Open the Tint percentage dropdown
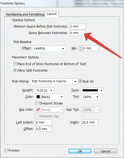This screenshot has height=158, width=124. click(x=90, y=97)
